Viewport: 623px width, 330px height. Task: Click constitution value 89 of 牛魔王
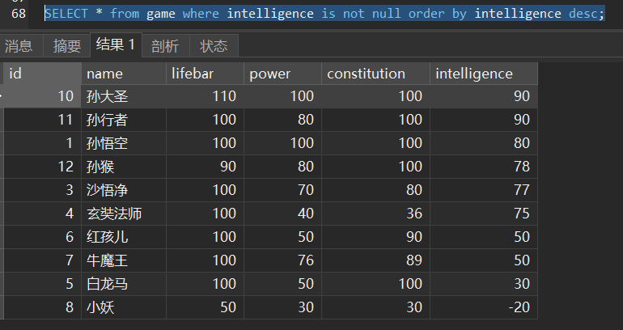point(375,260)
